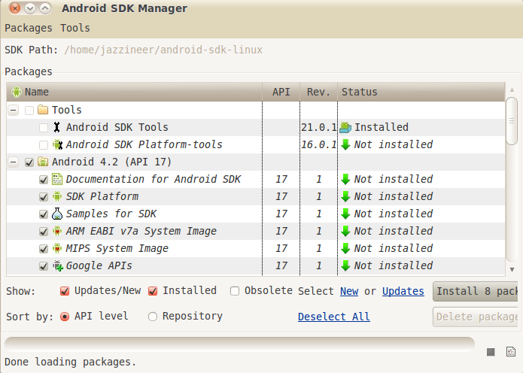Uncheck the MIPS System Image checkbox
Screen dimensions: 523x373
(x=44, y=249)
